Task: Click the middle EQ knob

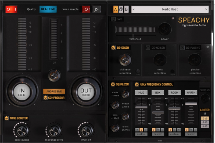Action: 115,105
